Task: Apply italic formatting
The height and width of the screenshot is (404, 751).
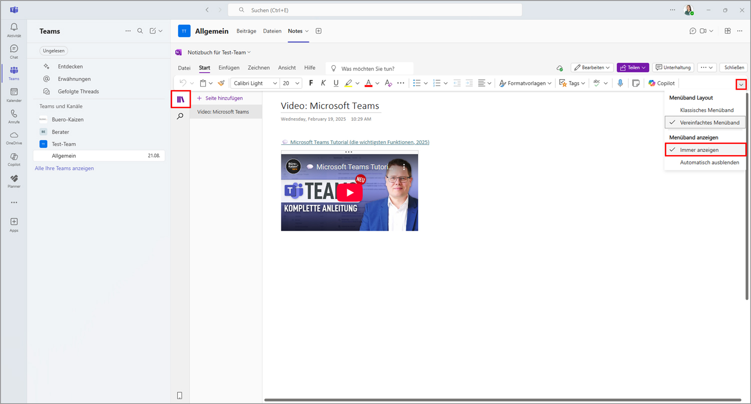Action: (323, 83)
